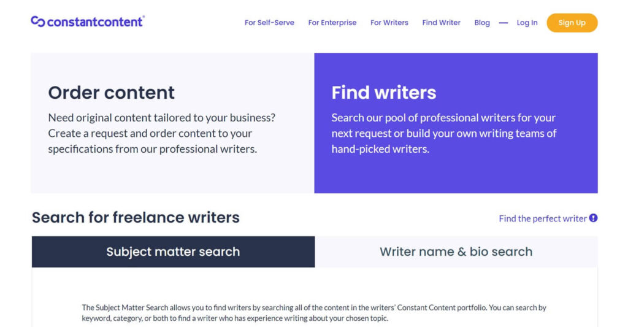Visit the Blog link
Viewport: 628px width, 327px height.
[x=482, y=23]
